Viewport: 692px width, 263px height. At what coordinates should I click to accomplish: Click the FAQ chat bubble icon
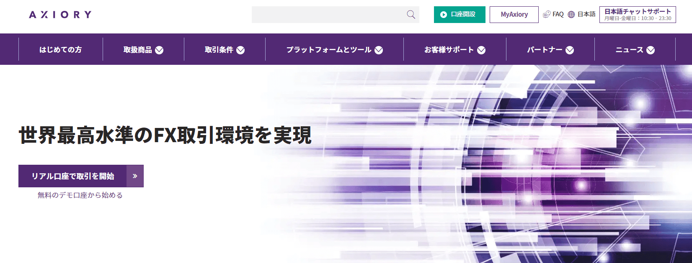point(547,14)
